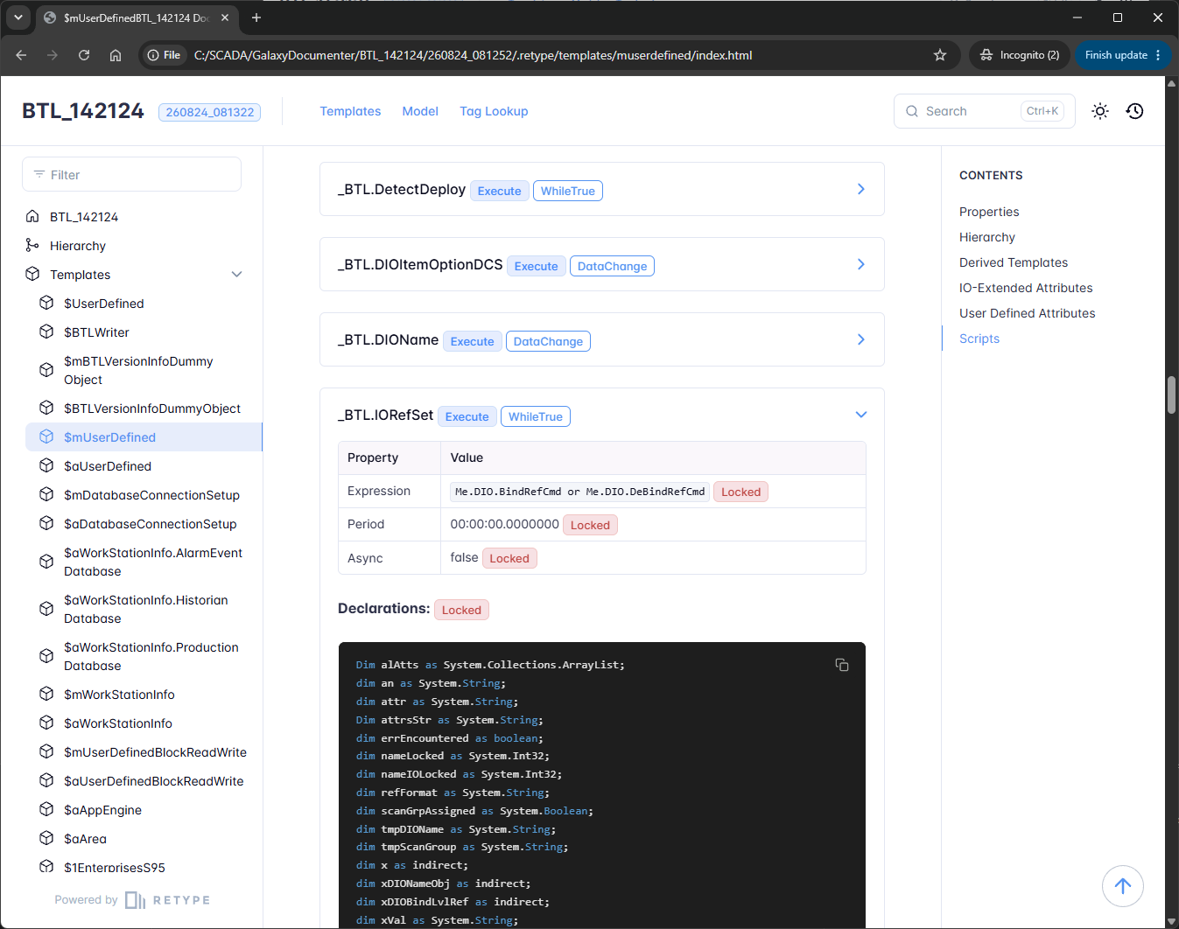Open $aUserDefinedBlockReadWrite in sidebar

pyautogui.click(x=153, y=780)
